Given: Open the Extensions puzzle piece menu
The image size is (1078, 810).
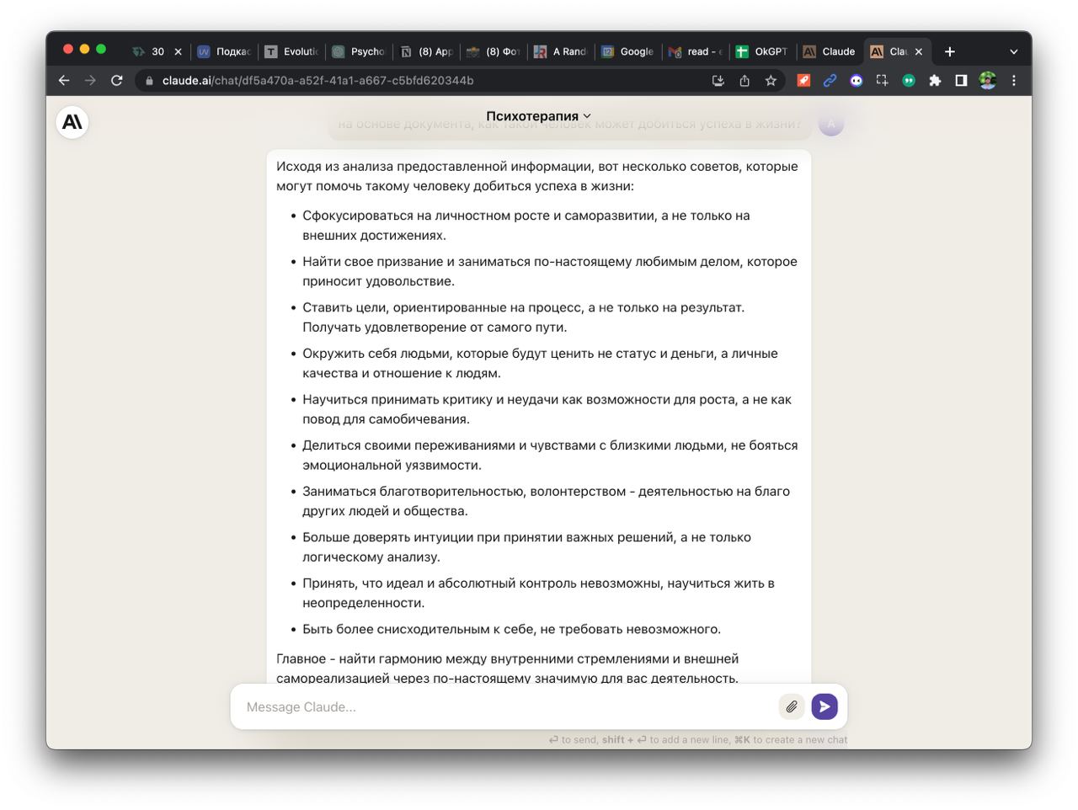Looking at the screenshot, I should pos(935,80).
